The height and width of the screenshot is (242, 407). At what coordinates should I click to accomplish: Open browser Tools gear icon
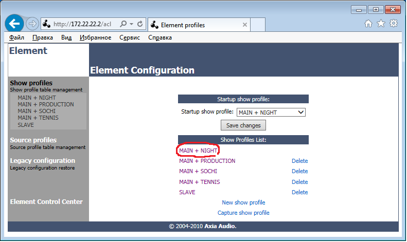tap(394, 23)
